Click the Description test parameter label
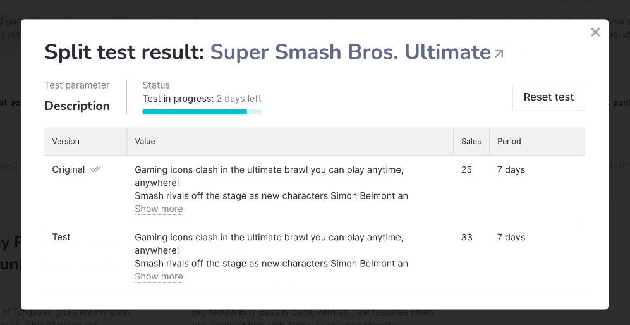 click(76, 106)
